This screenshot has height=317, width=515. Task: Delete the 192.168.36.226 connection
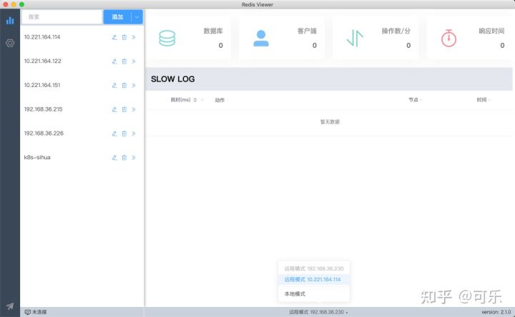[x=124, y=134]
